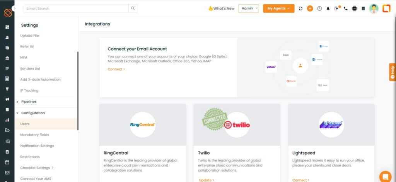The height and width of the screenshot is (182, 396).
Task: Click the phone call icon
Action: [x=346, y=9]
